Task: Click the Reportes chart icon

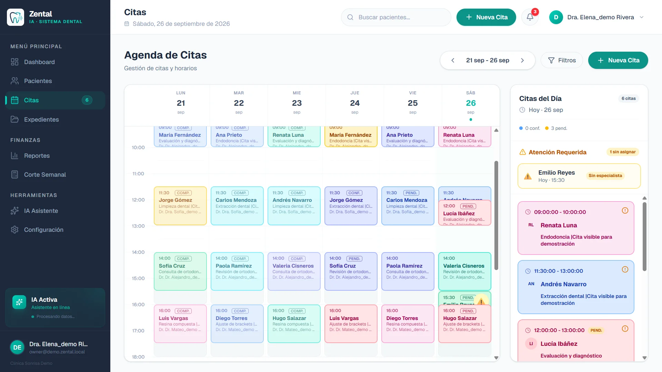Action: (x=14, y=156)
